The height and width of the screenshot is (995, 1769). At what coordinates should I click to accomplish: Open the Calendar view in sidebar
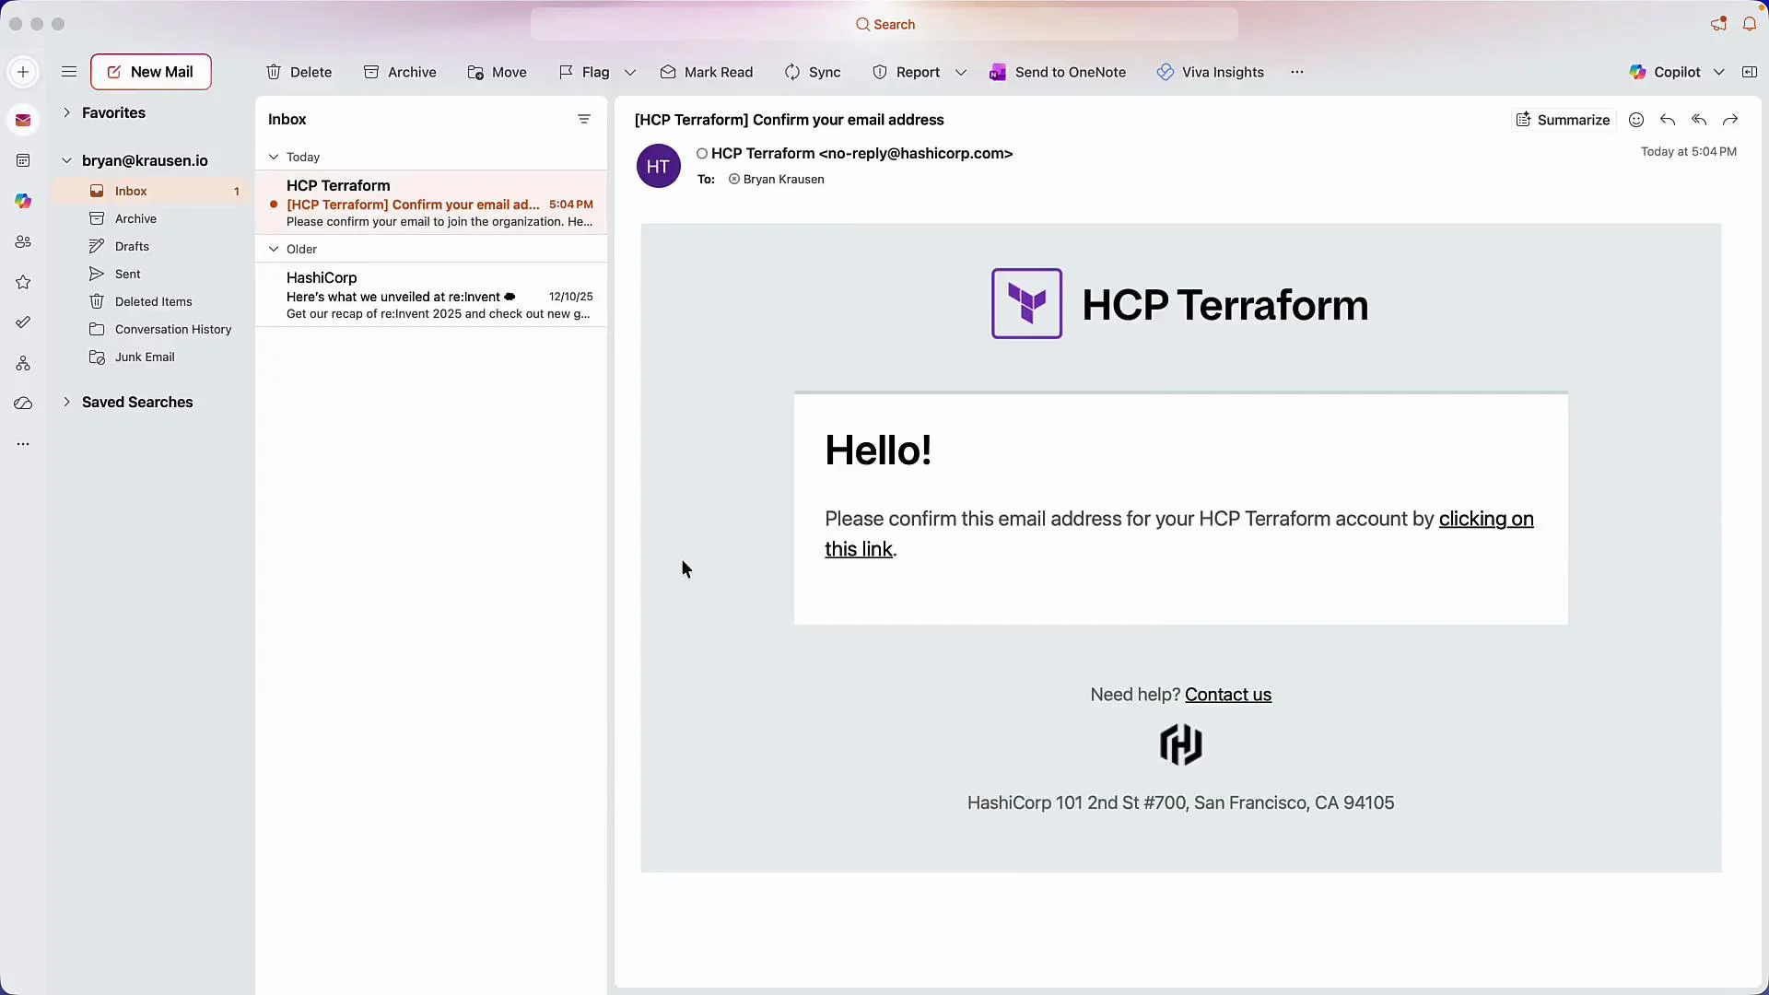pos(23,160)
